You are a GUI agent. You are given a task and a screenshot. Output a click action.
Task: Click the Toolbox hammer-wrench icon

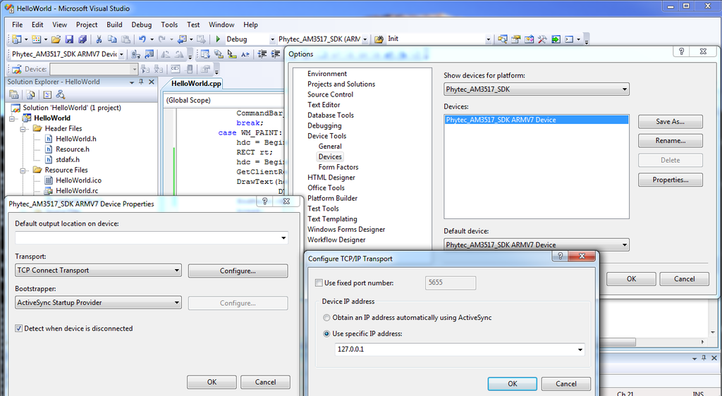coord(542,39)
